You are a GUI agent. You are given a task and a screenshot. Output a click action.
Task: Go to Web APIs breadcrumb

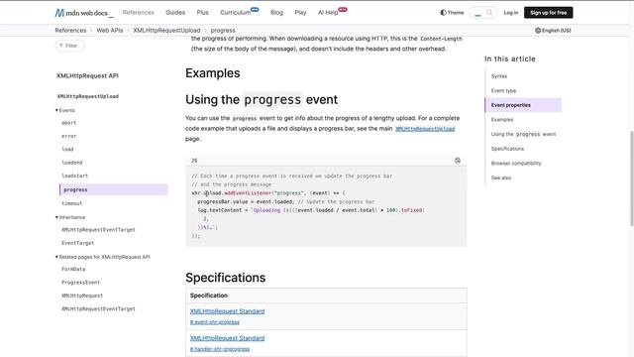pos(110,31)
